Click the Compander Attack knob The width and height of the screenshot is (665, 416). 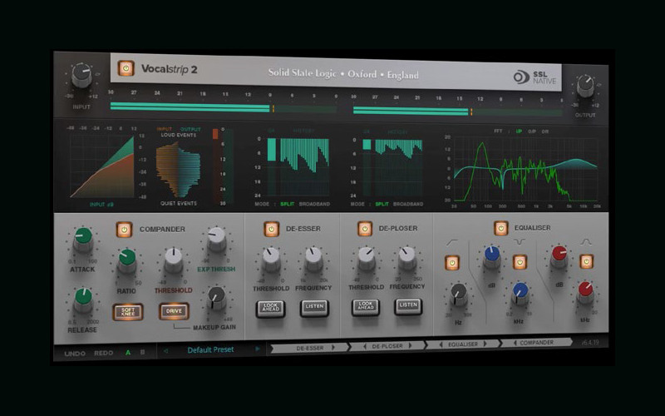point(83,240)
